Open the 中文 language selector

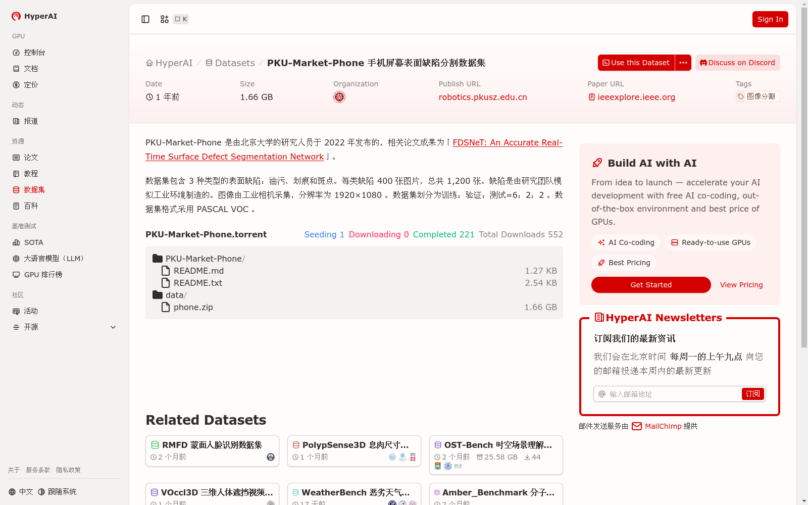click(x=21, y=492)
